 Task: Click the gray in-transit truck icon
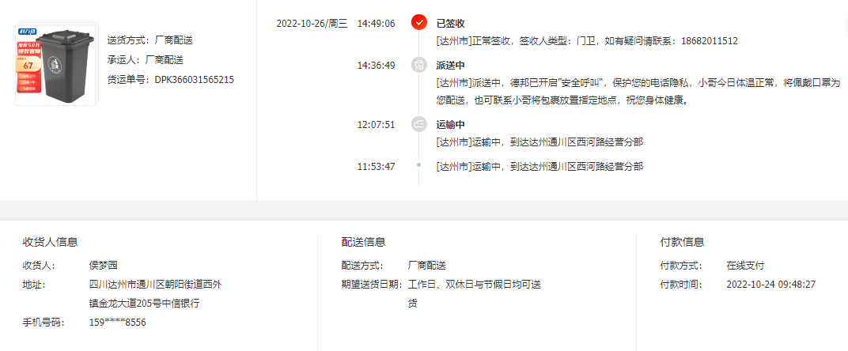pos(418,124)
